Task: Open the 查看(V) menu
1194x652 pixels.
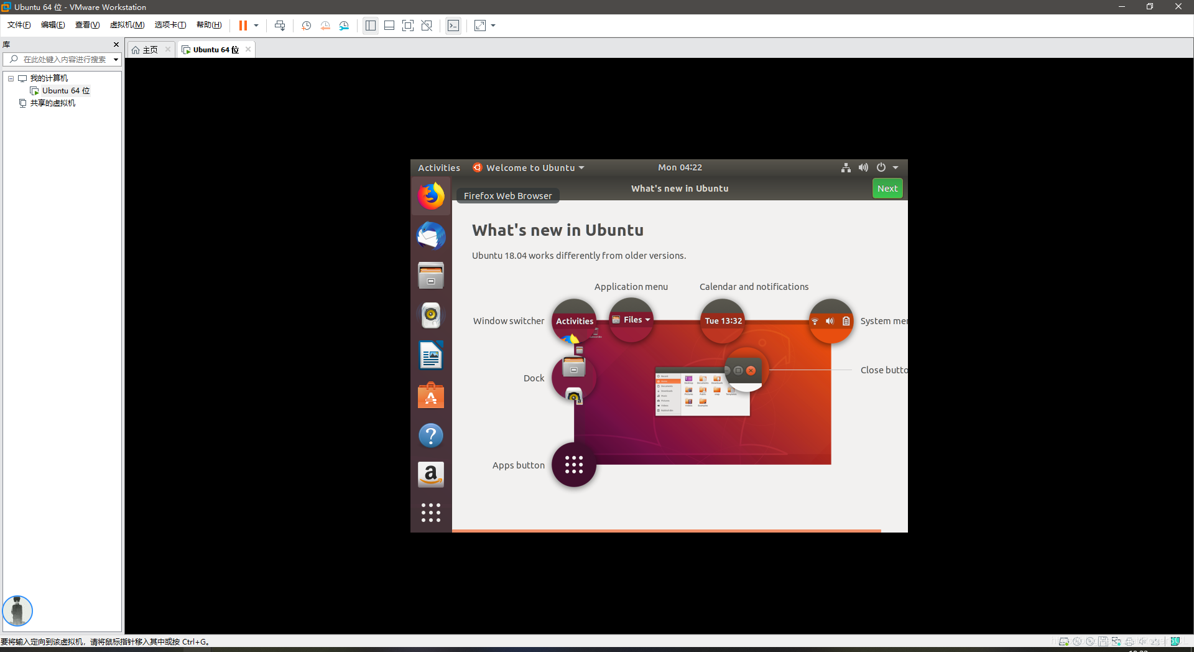Action: coord(87,25)
